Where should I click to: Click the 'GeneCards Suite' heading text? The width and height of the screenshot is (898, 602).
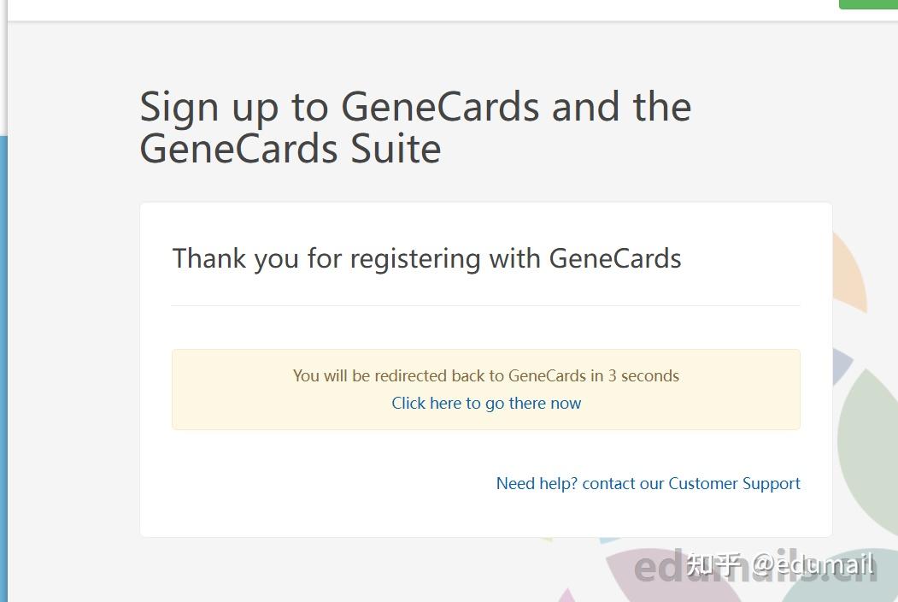point(290,149)
